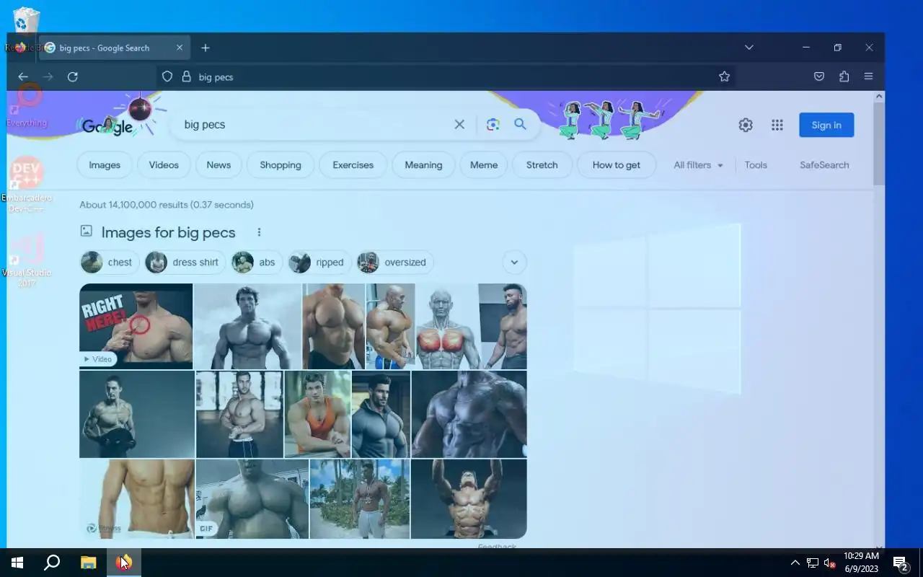The width and height of the screenshot is (923, 577).
Task: Select the Visual Studio 2017 desktop icon
Action: point(27,260)
